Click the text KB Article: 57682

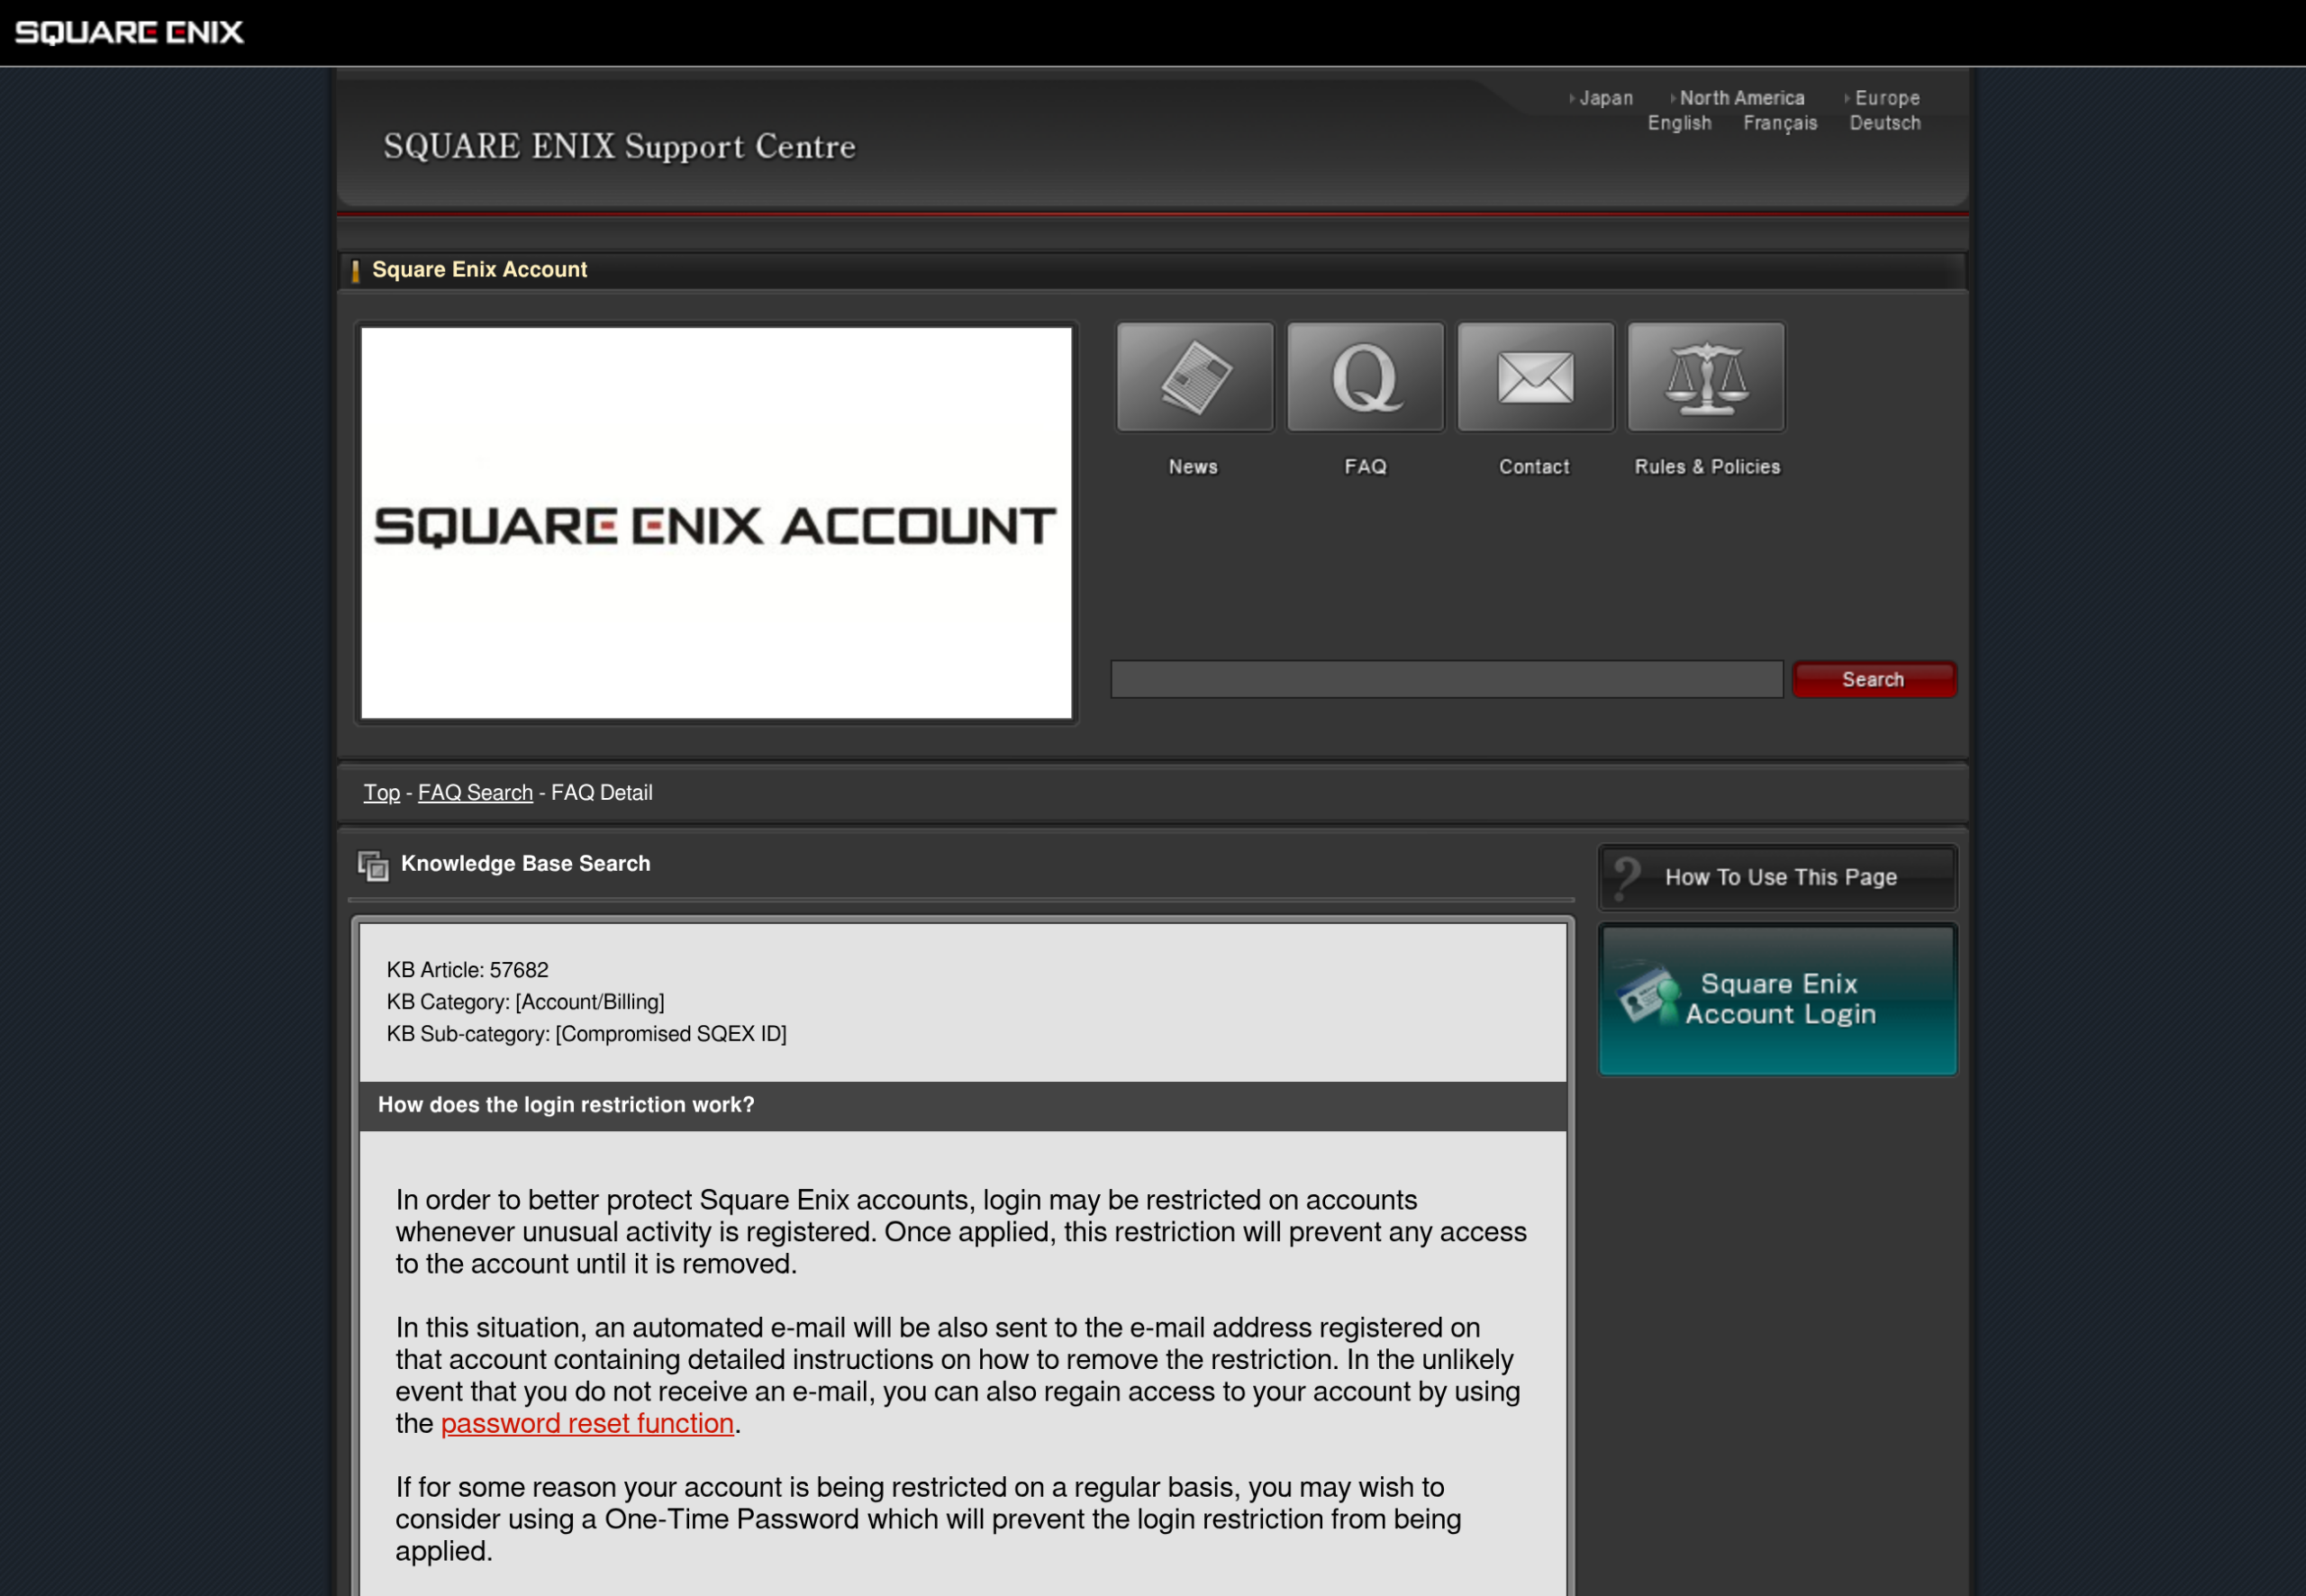click(467, 970)
